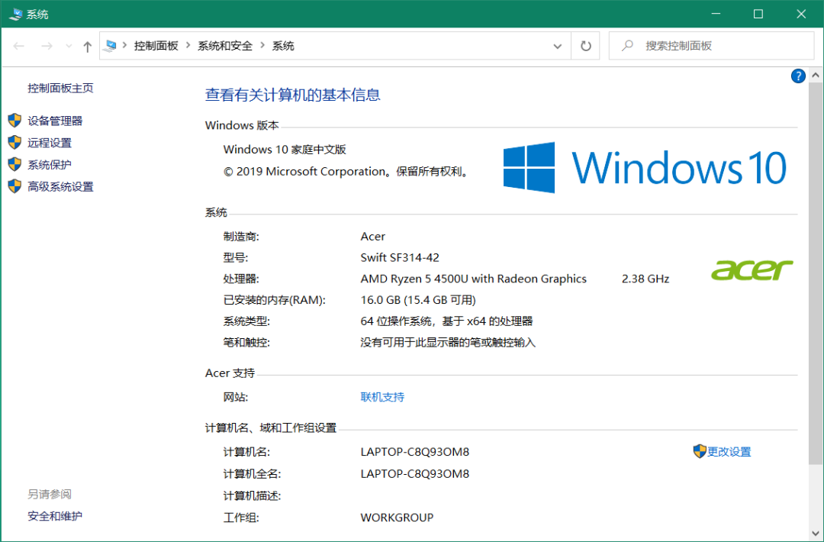Image resolution: width=824 pixels, height=542 pixels.
Task: Click the copyright line '© 2019 Microsoft Corporation'
Action: (x=304, y=172)
